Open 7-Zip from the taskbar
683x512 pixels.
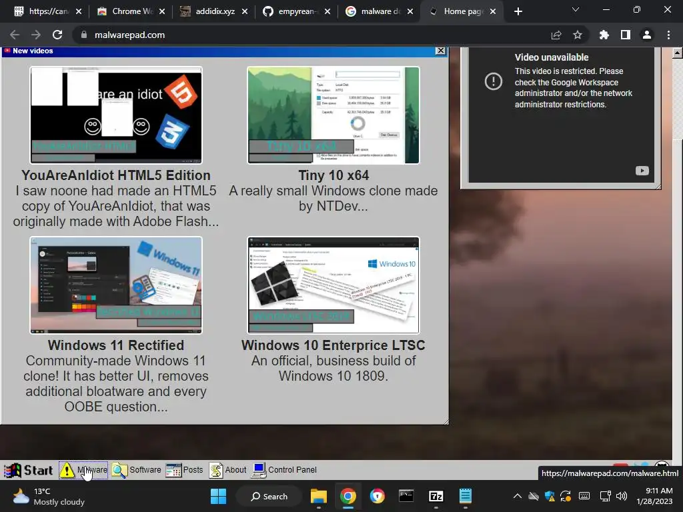coord(436,496)
